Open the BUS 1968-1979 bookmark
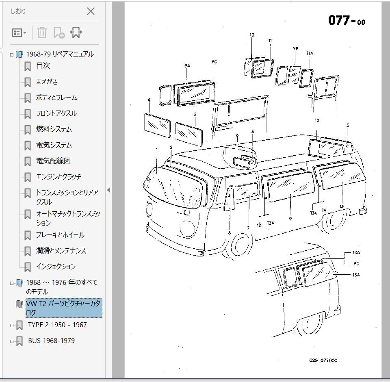The image size is (390, 382). [52, 341]
